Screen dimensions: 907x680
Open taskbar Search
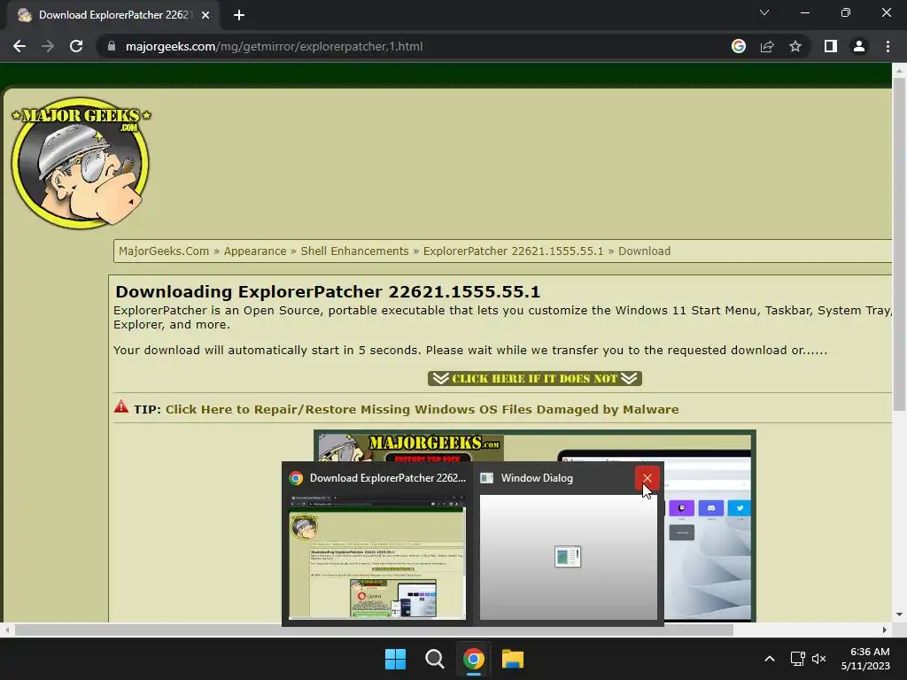434,659
